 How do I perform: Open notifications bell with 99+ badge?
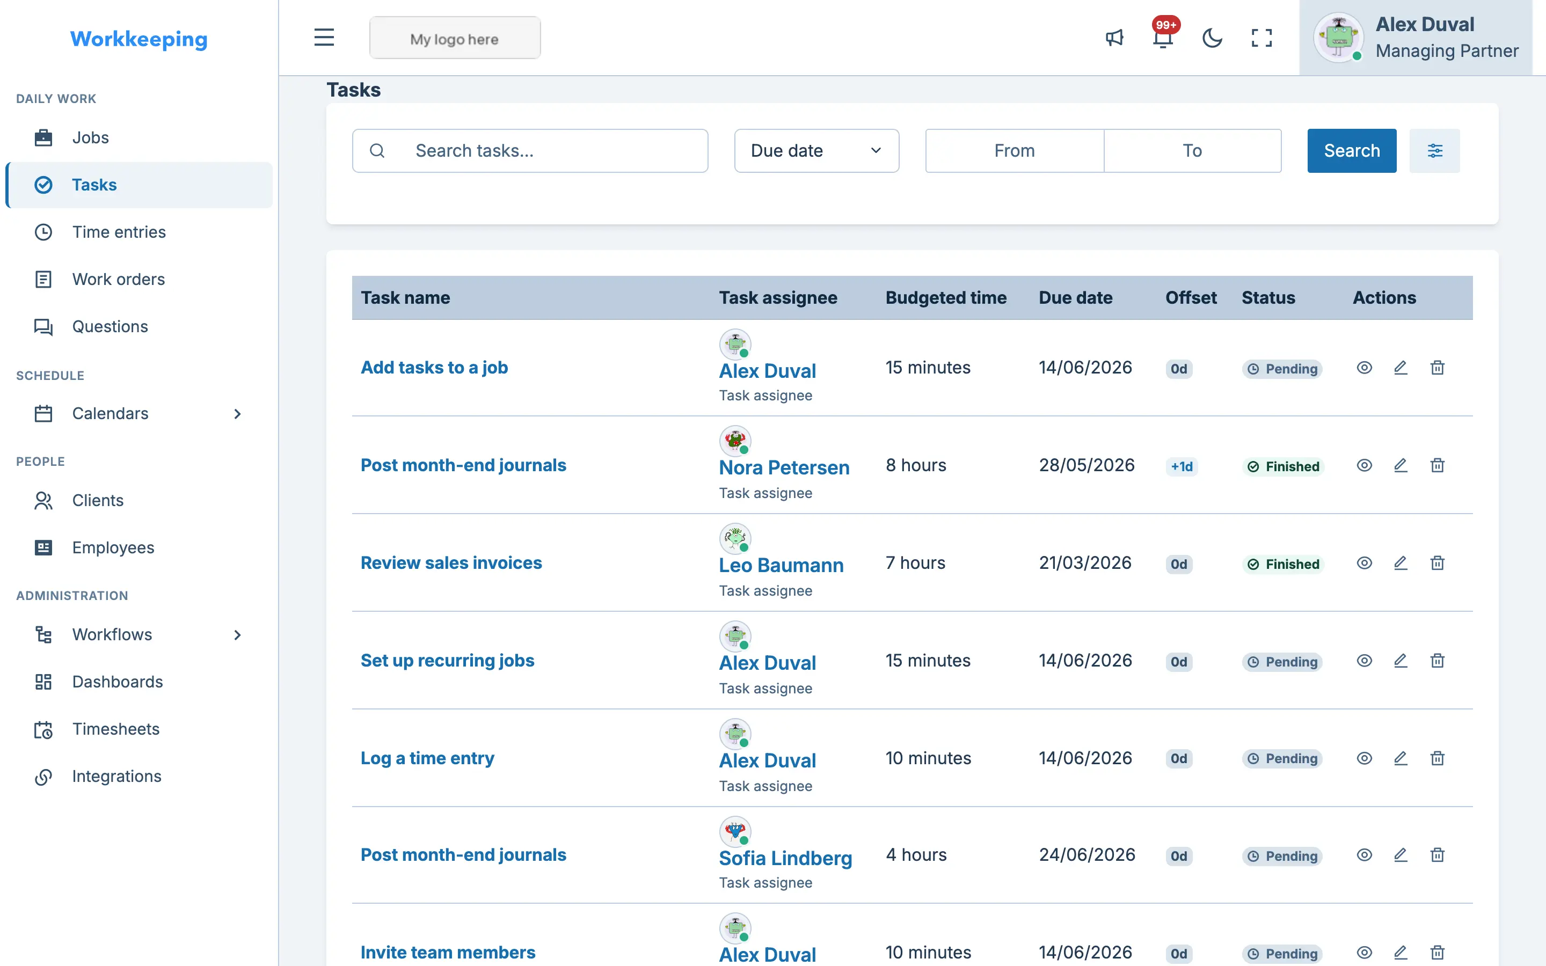[x=1163, y=38]
